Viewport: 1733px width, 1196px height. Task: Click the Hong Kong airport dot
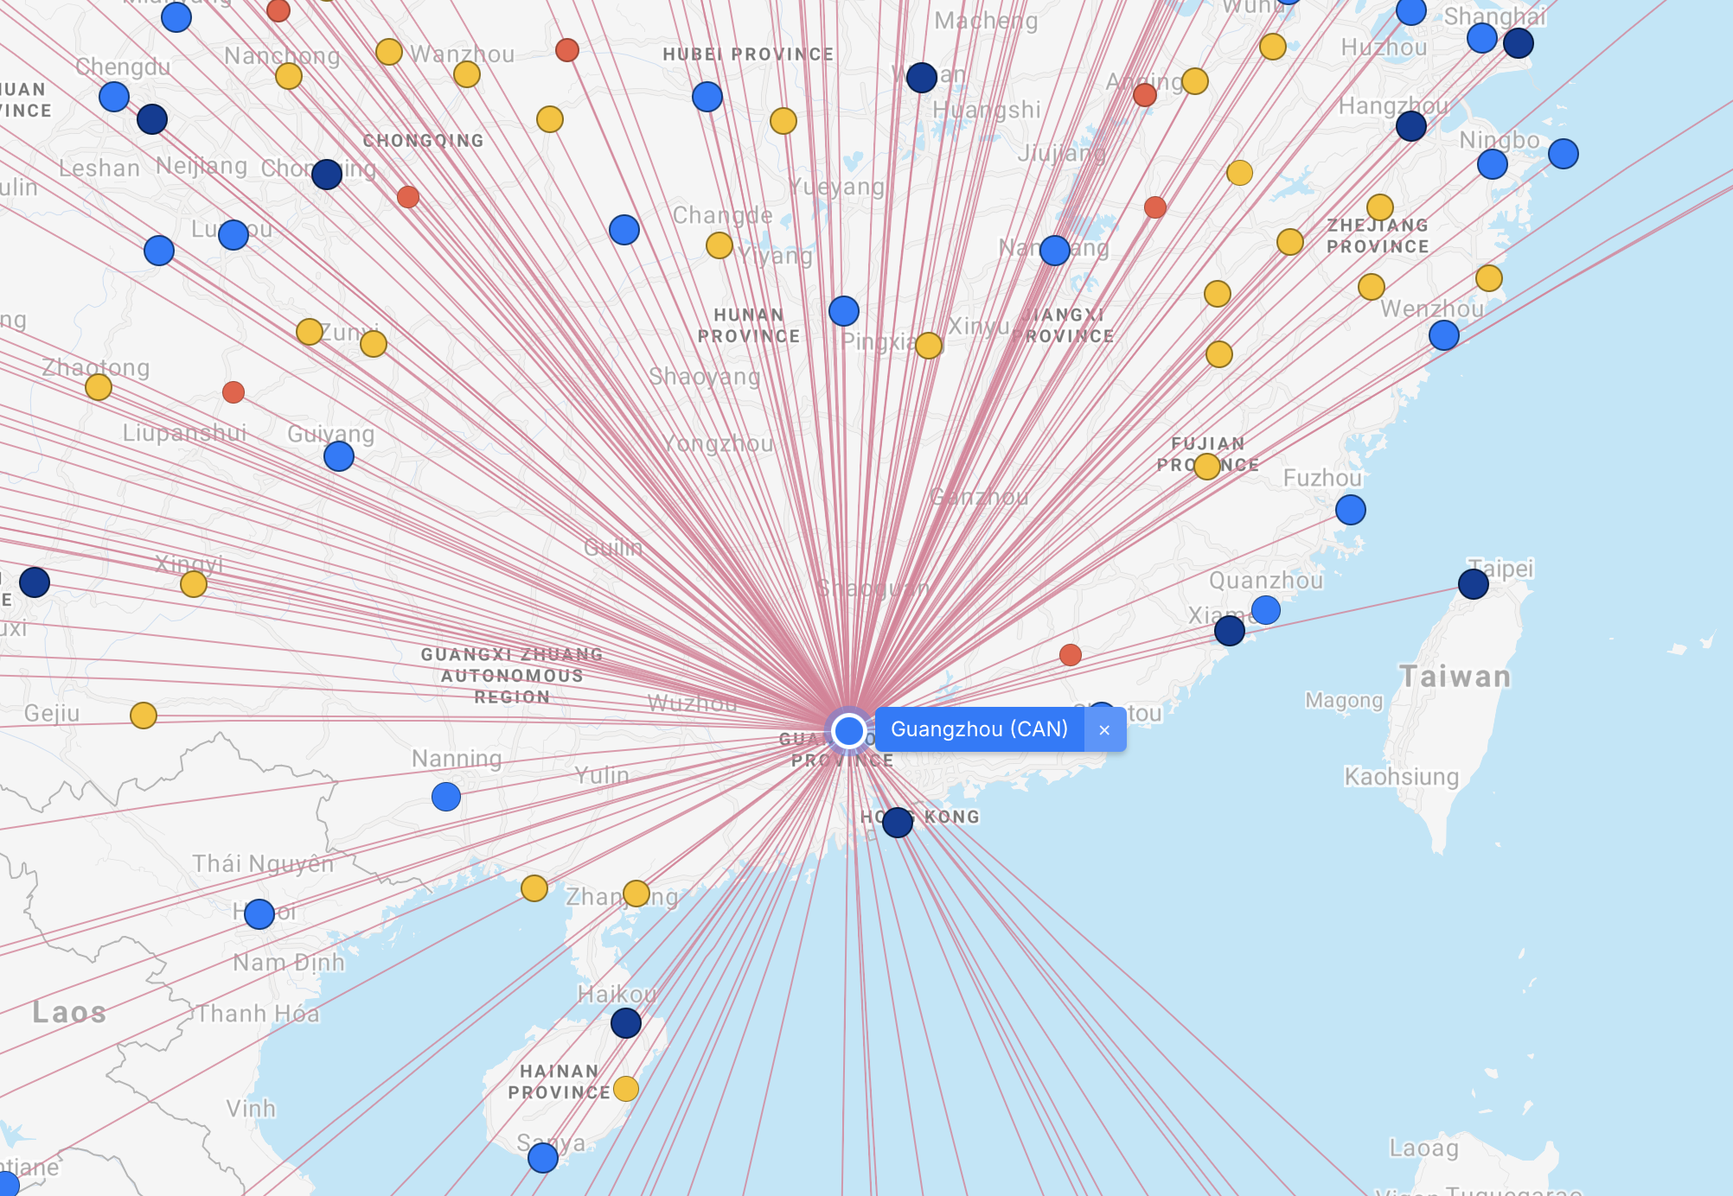[898, 822]
